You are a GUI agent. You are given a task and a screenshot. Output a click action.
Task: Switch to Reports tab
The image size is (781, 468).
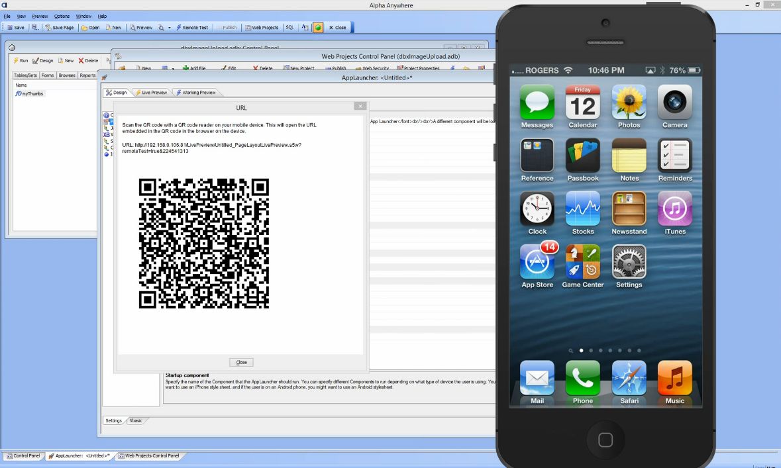87,75
